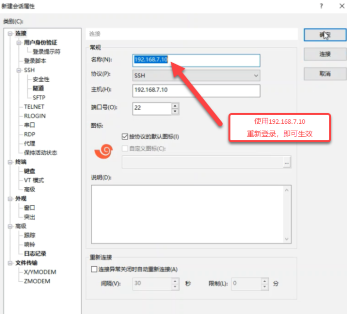Click the browse ellipsis button for custom icon

click(x=287, y=162)
